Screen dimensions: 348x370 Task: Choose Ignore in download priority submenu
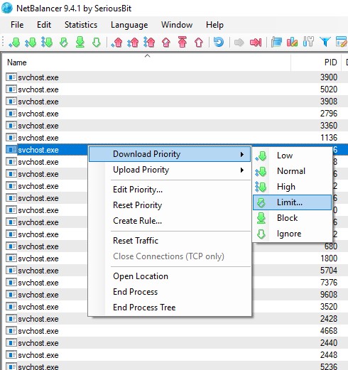[293, 234]
